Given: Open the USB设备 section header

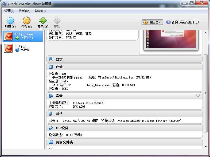Looking at the screenshot, I should (x=125, y=128).
